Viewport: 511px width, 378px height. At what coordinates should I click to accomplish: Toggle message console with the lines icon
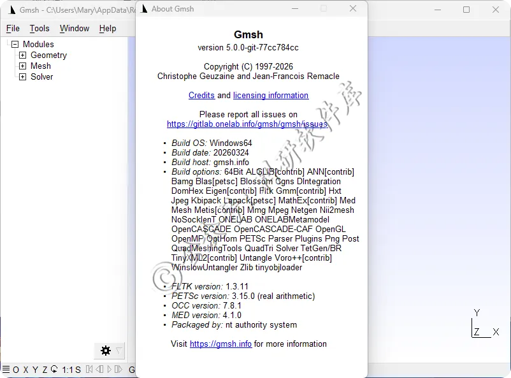6,369
